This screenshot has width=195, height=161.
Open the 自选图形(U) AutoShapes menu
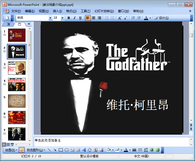[36, 150]
